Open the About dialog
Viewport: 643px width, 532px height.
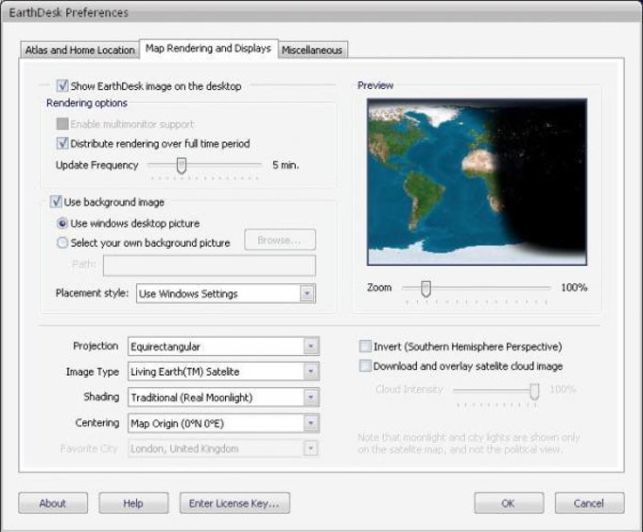click(53, 504)
